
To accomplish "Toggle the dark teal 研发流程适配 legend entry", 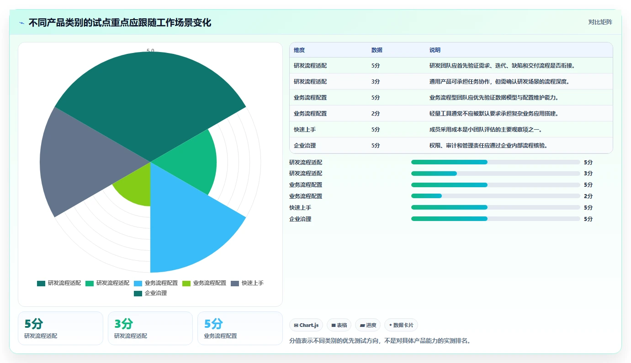I will tap(59, 283).
